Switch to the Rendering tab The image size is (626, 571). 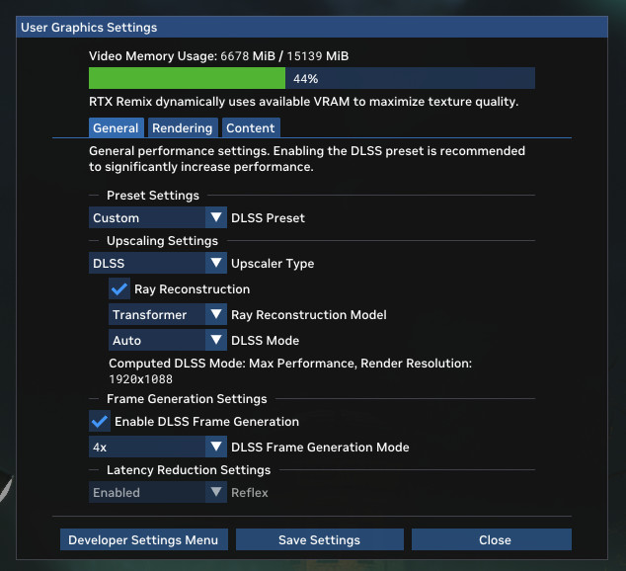tap(183, 127)
